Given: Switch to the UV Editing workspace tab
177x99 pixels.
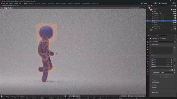Looking at the screenshot, I should tap(44, 4).
